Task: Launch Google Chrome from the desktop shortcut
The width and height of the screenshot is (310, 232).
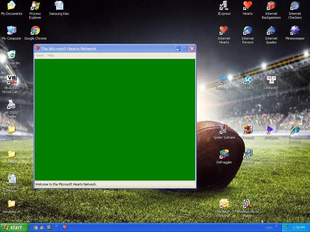Action: pos(35,33)
